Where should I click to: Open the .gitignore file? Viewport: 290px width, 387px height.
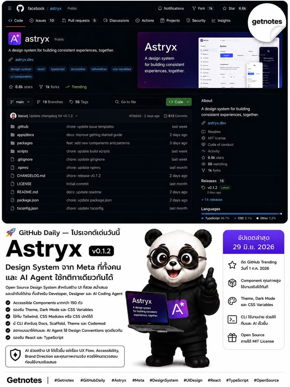(25, 159)
